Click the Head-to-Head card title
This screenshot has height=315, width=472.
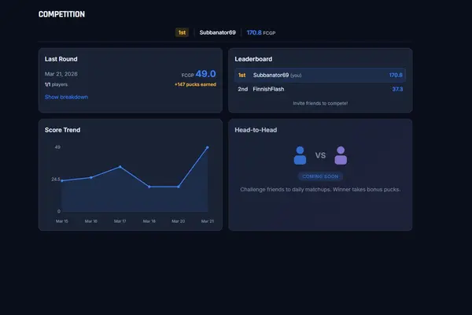pyautogui.click(x=256, y=130)
